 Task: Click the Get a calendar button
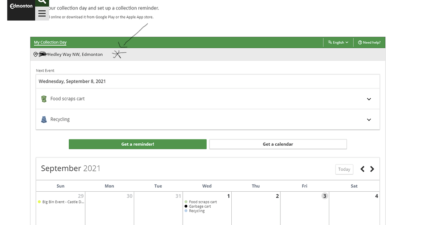278,144
